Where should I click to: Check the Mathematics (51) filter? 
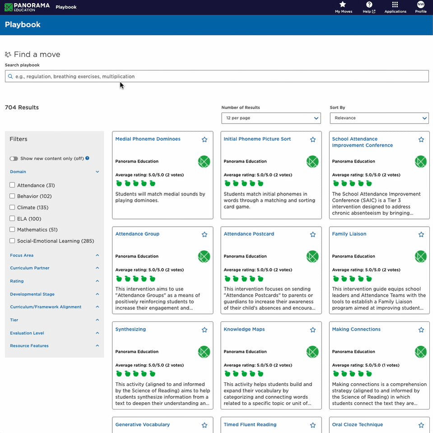pyautogui.click(x=12, y=229)
